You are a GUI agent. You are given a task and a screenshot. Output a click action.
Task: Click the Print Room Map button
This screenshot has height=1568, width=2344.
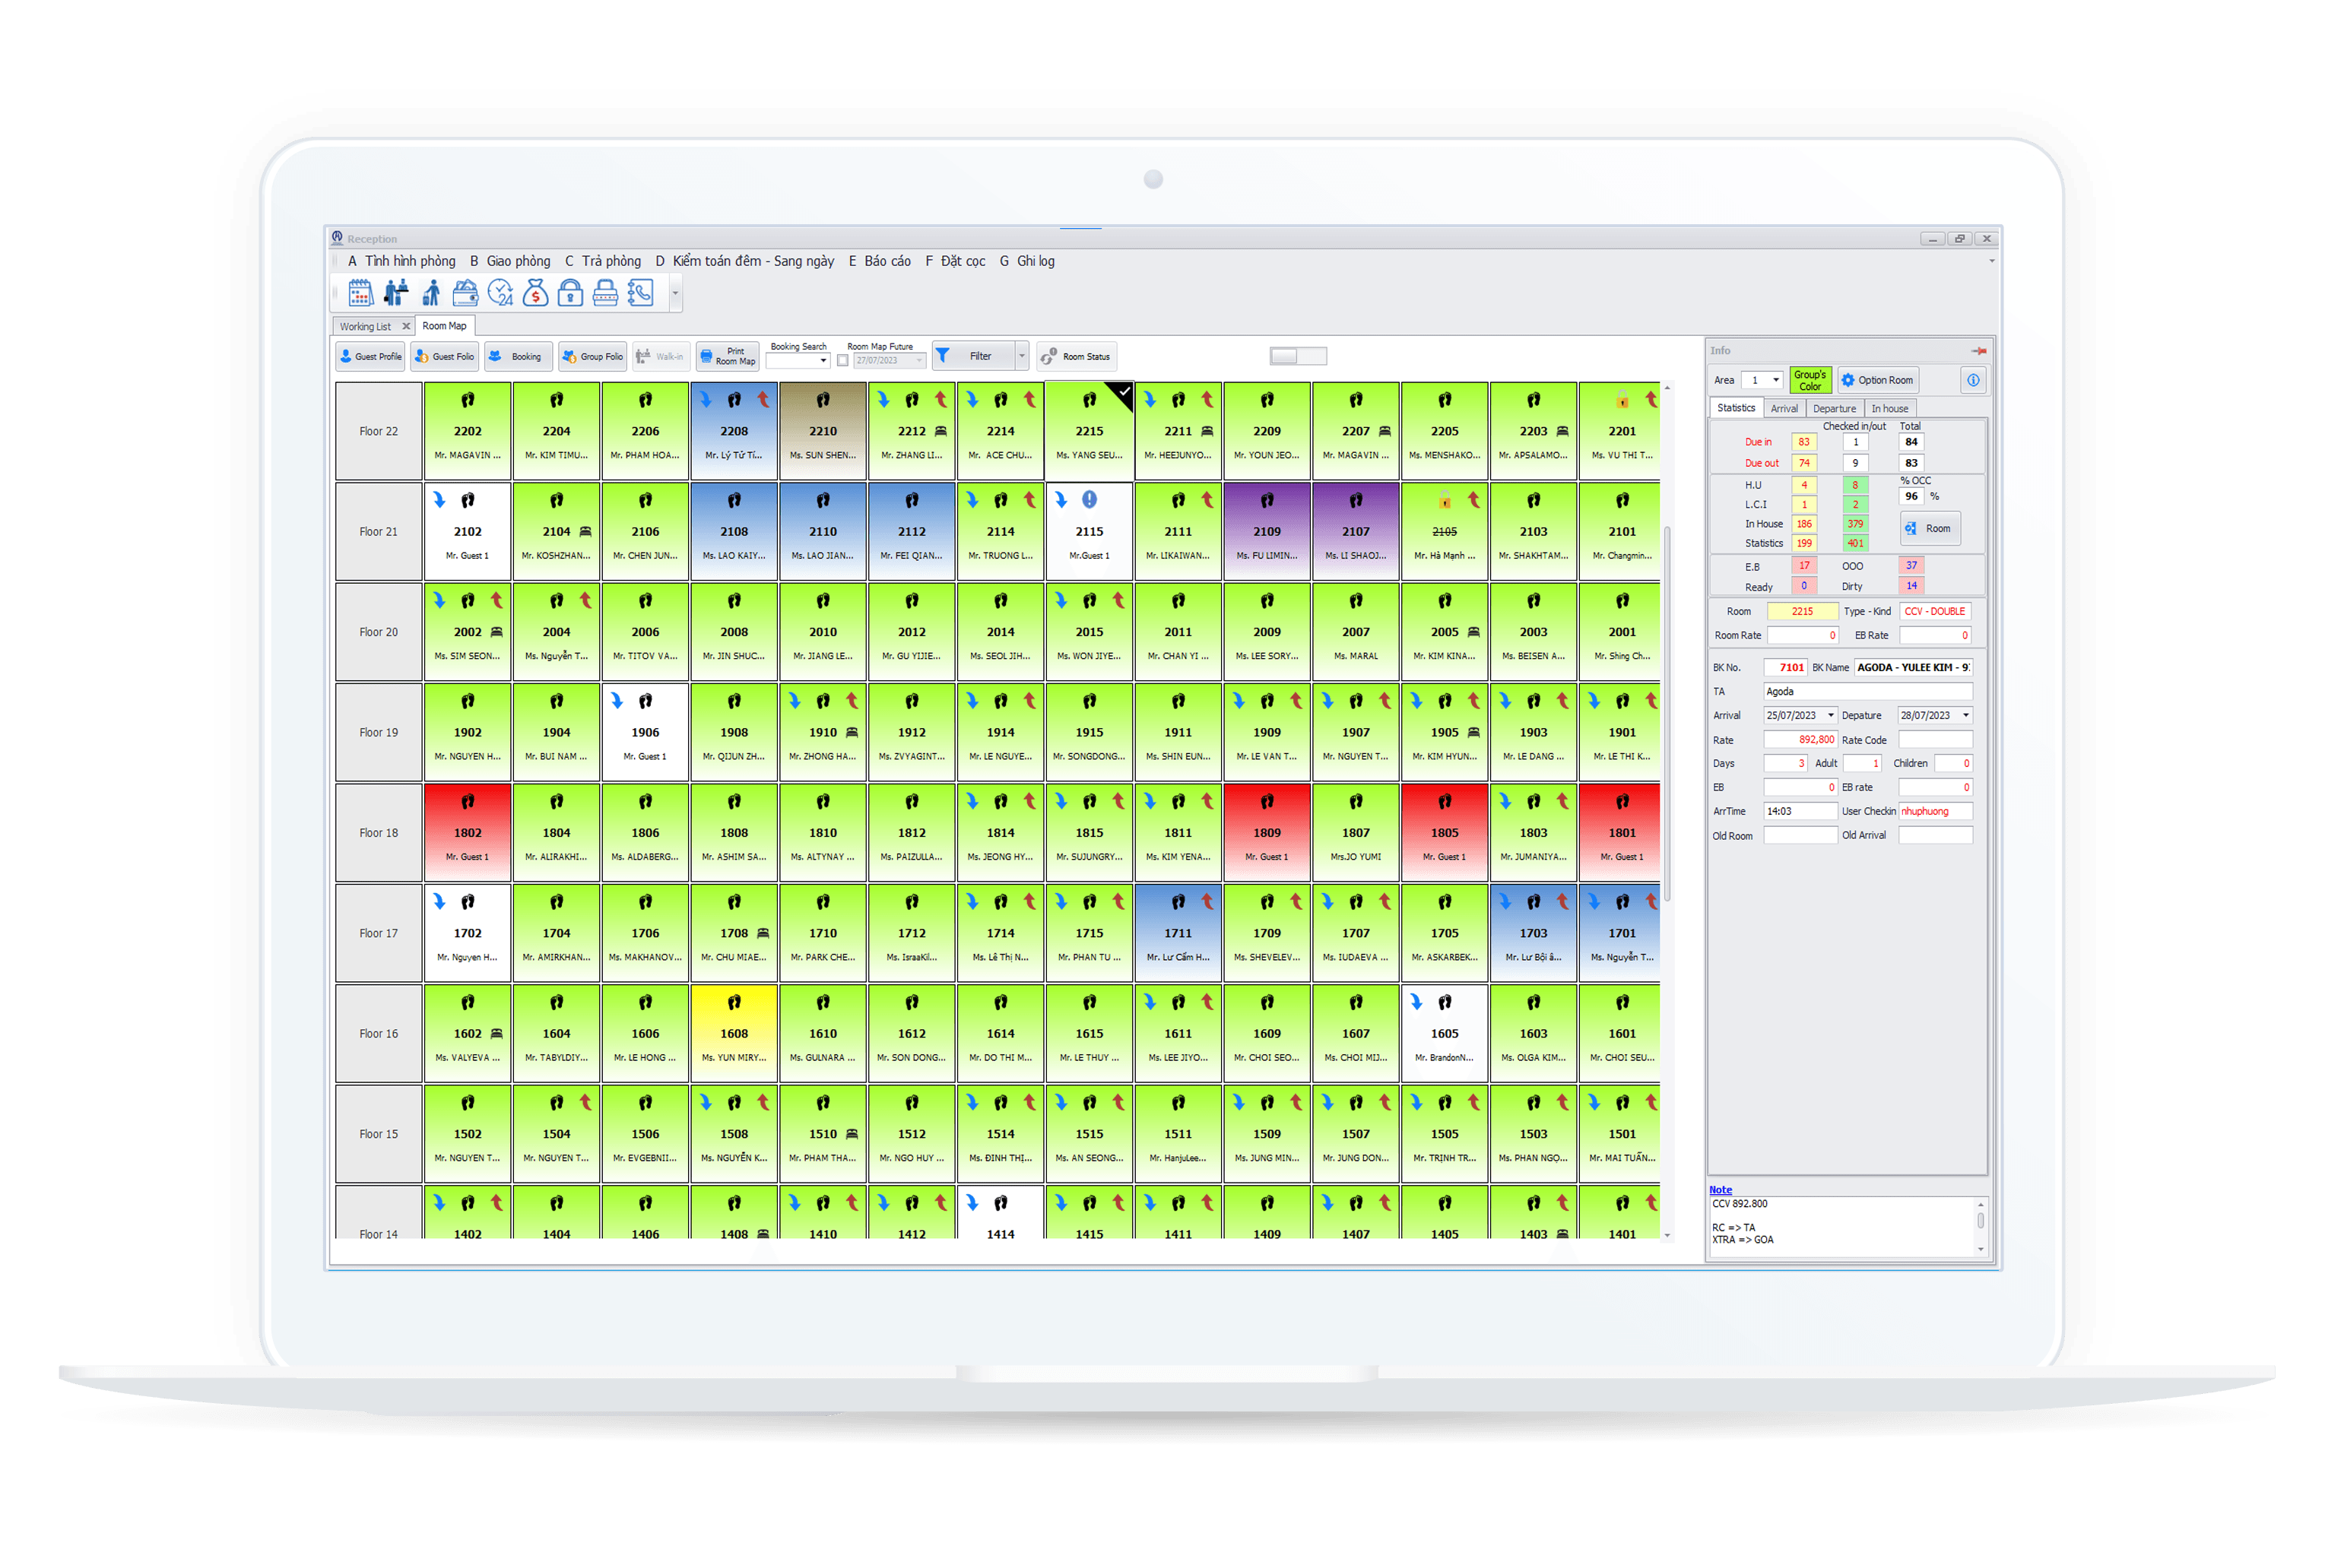click(728, 356)
